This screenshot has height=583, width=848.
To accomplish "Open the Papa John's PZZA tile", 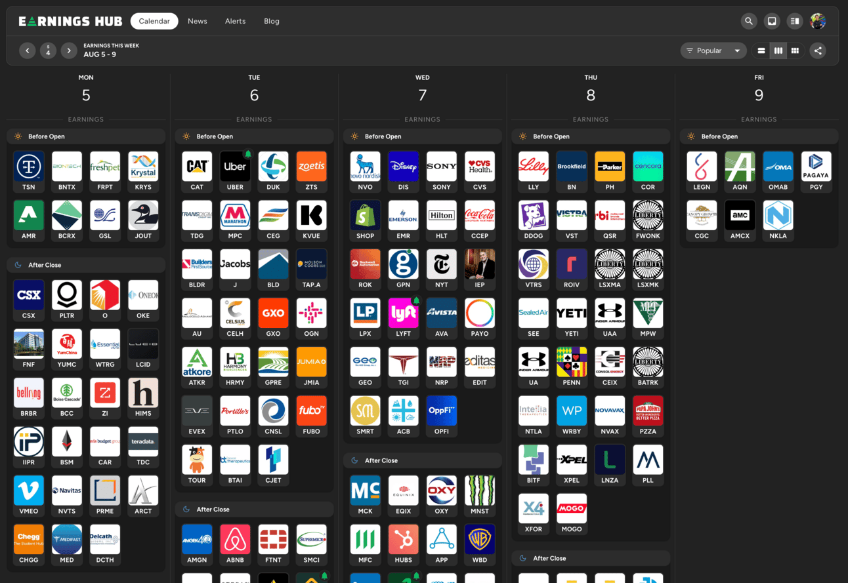I will (648, 416).
